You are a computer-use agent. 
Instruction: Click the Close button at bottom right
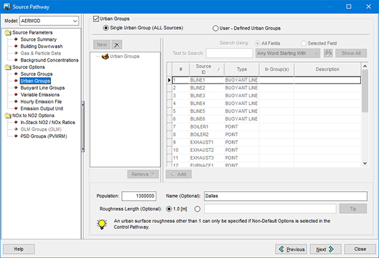(360, 249)
